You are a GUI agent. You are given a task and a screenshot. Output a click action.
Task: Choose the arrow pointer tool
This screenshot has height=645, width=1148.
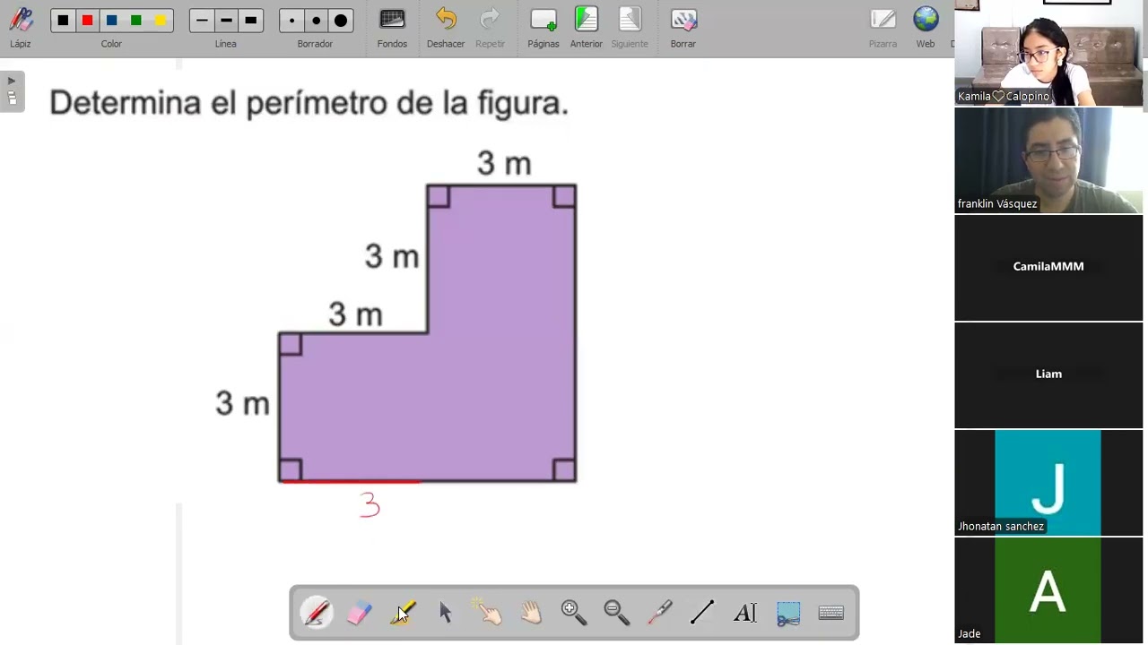point(446,613)
